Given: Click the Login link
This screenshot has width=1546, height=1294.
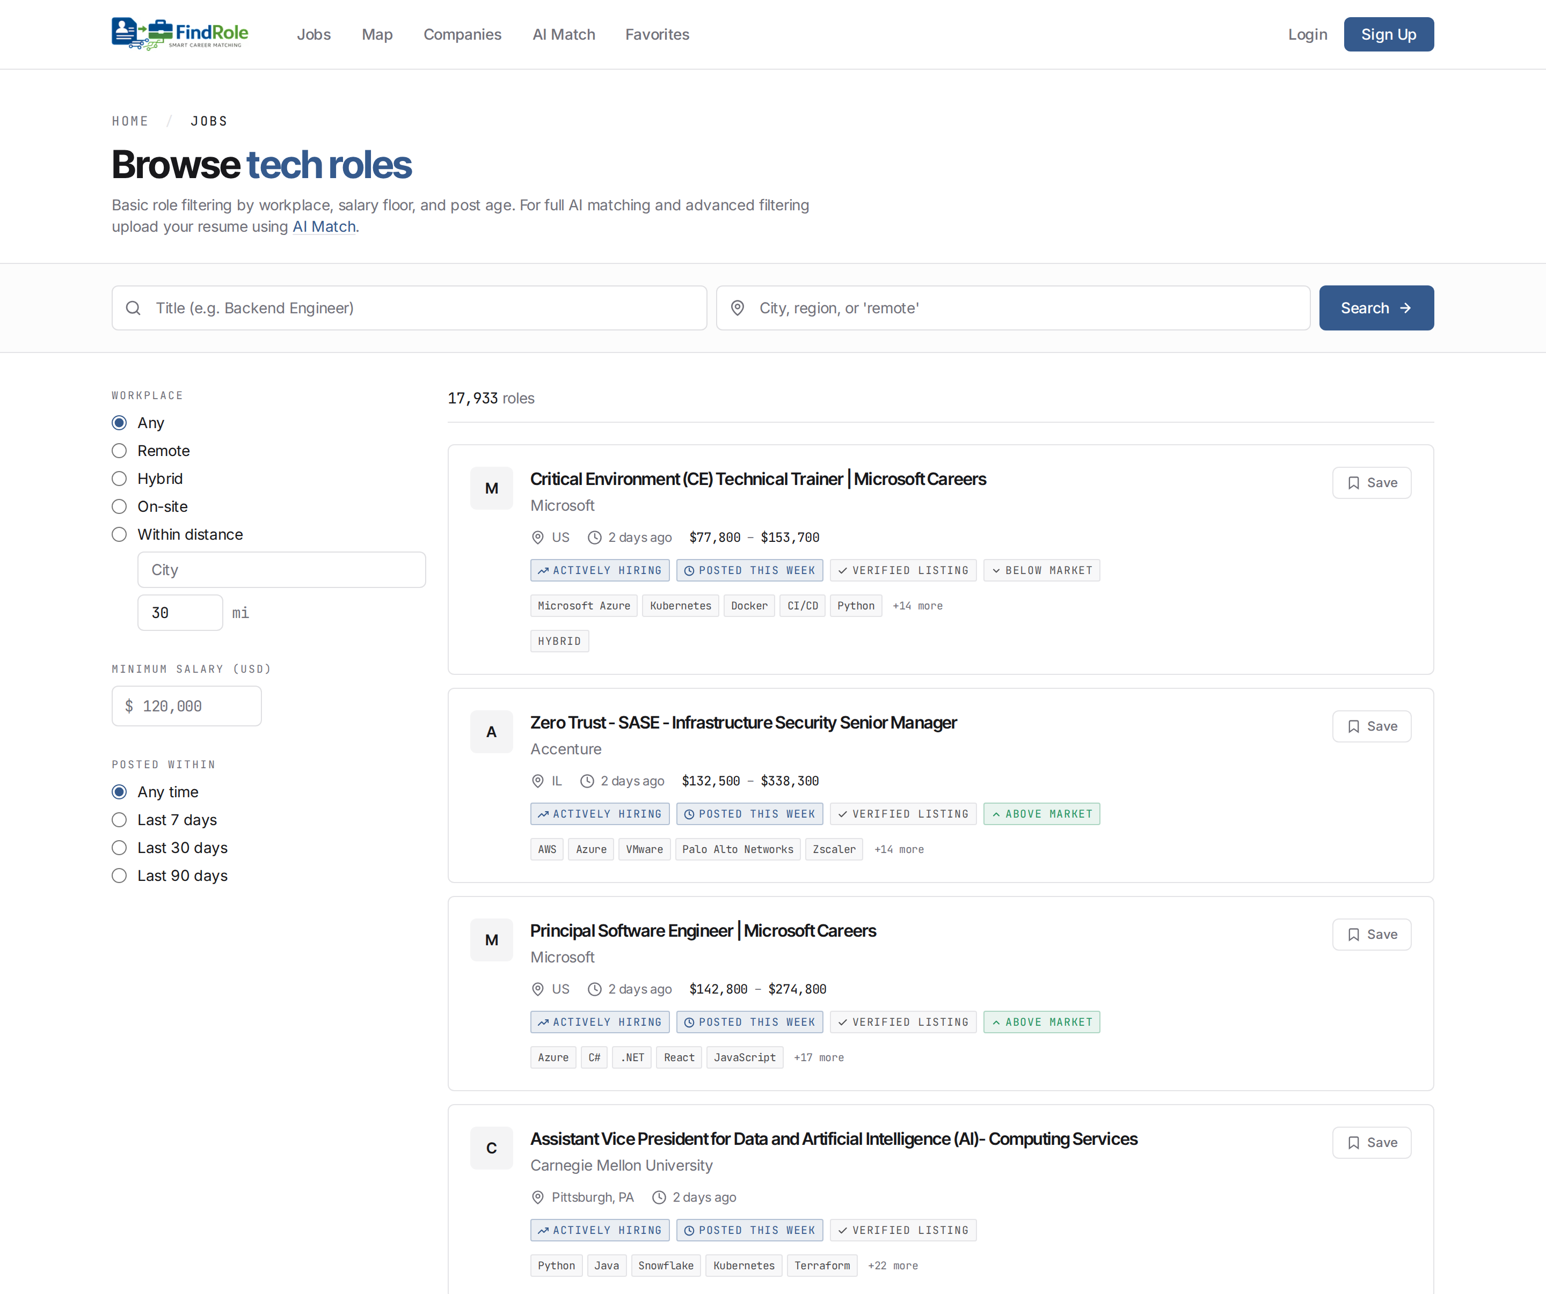Looking at the screenshot, I should [x=1308, y=34].
